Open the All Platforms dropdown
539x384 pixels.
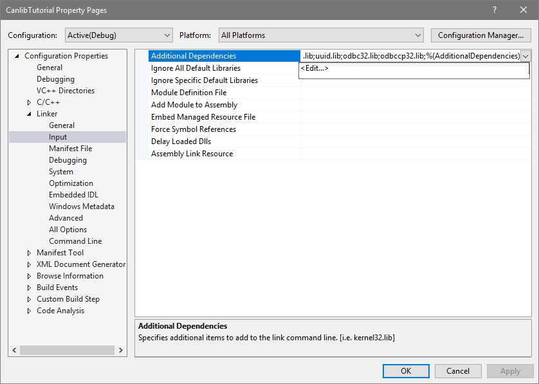[418, 35]
